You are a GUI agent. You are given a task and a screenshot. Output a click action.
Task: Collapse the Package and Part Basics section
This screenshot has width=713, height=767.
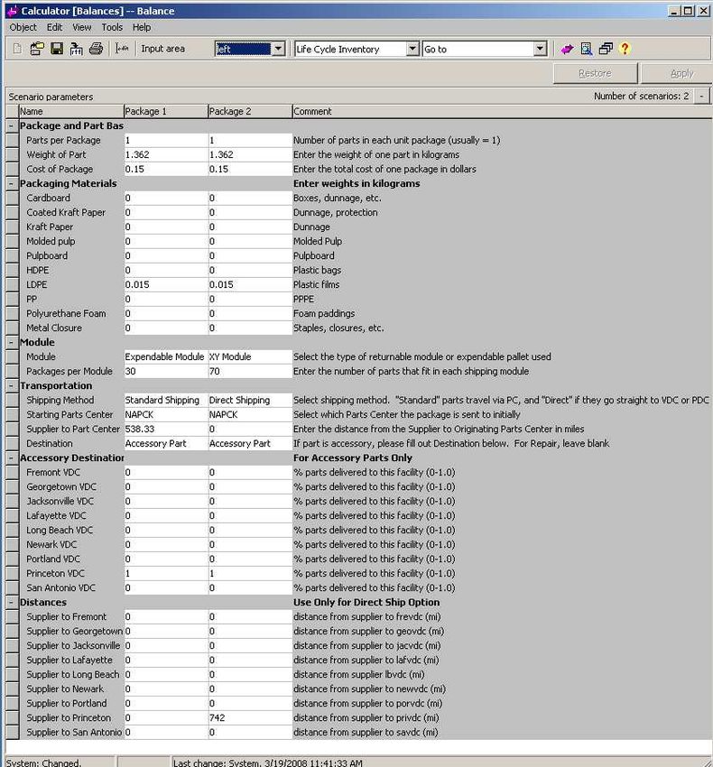pyautogui.click(x=11, y=126)
